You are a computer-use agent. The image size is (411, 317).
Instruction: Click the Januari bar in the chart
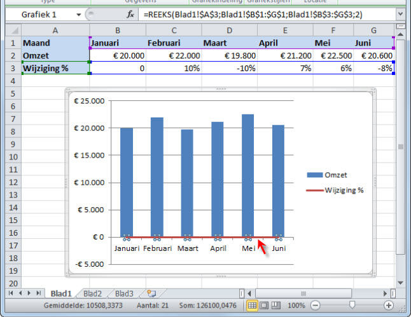pyautogui.click(x=127, y=182)
